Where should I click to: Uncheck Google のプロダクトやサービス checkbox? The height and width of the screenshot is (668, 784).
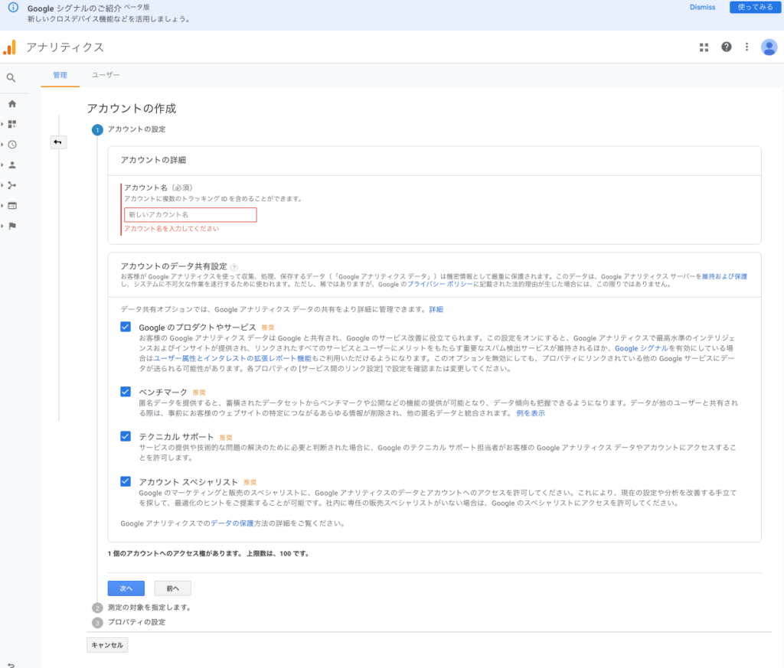coord(126,327)
